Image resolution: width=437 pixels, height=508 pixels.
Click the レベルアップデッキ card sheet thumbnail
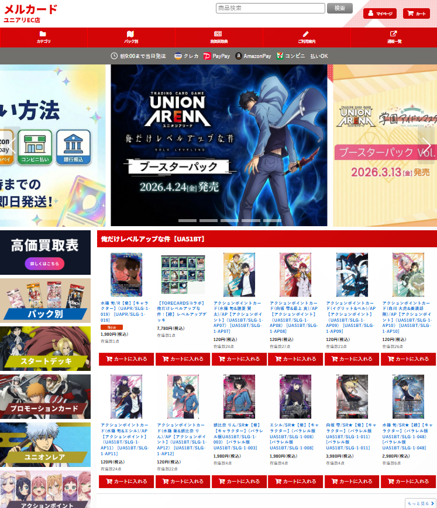pos(183,275)
